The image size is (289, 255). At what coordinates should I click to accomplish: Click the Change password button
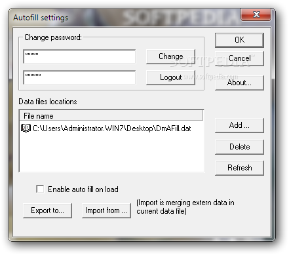170,56
